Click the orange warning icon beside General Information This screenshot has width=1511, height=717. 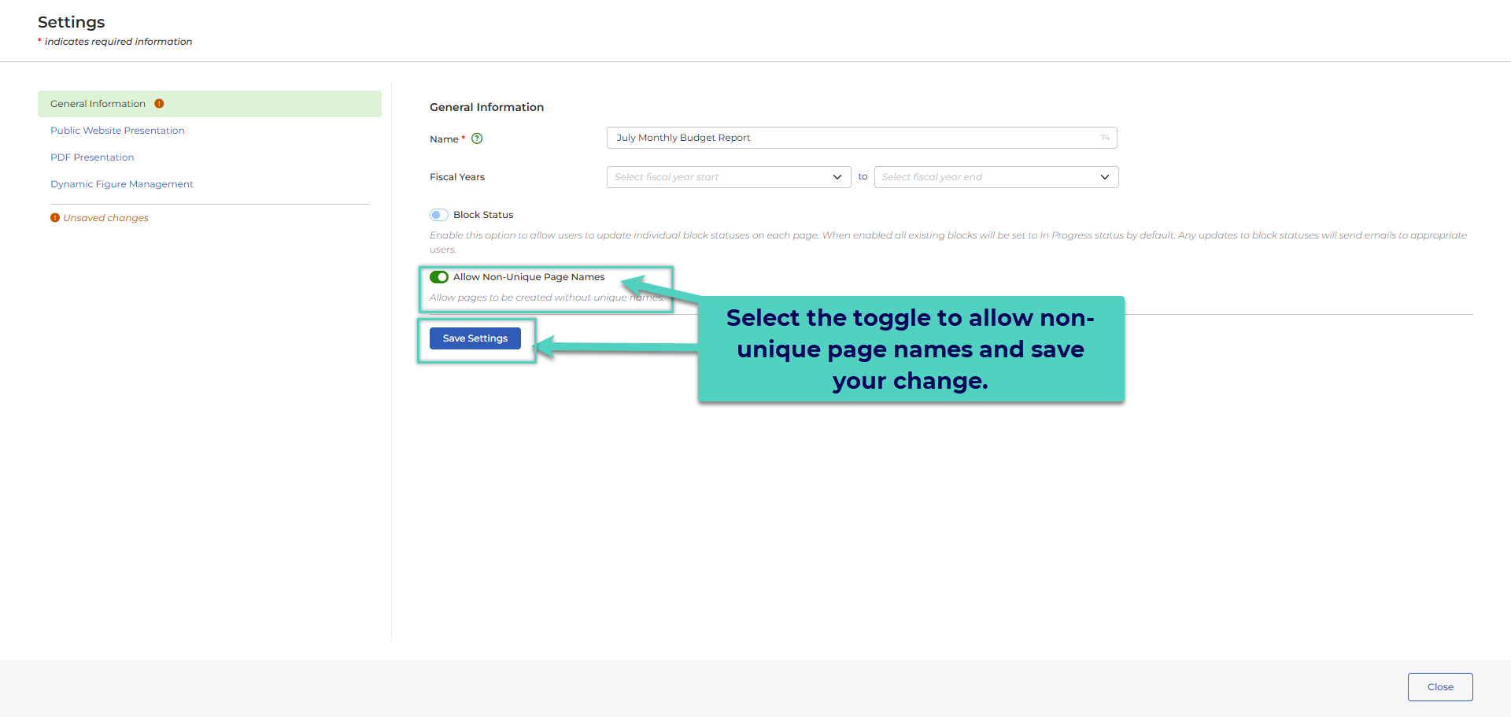pyautogui.click(x=159, y=104)
